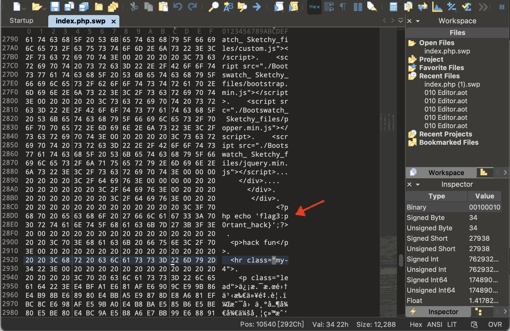Switch to the Startup tab
This screenshot has height=331, width=510.
point(21,20)
